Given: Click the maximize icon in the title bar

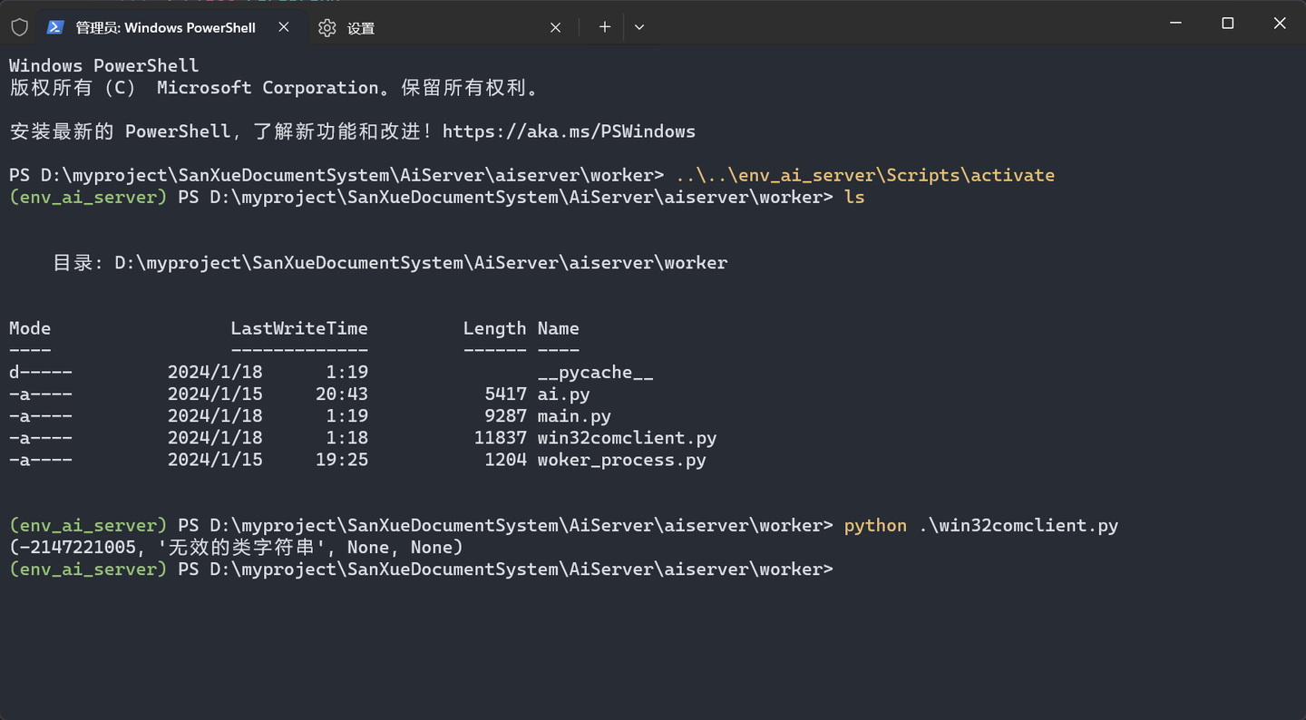Looking at the screenshot, I should (1227, 23).
